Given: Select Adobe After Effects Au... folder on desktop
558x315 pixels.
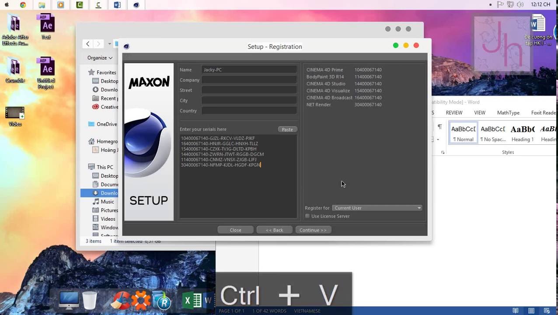Looking at the screenshot, I should (x=15, y=30).
